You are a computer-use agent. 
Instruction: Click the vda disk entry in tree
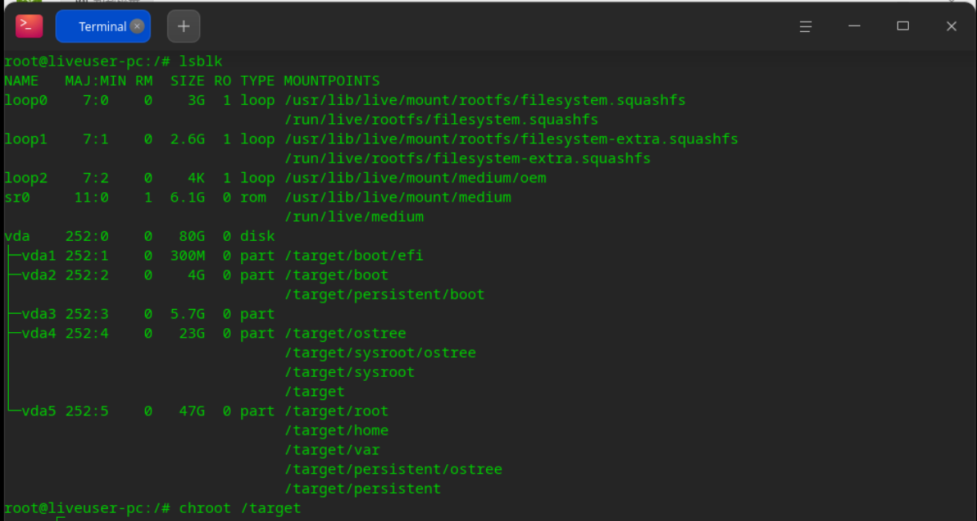pyautogui.click(x=17, y=236)
